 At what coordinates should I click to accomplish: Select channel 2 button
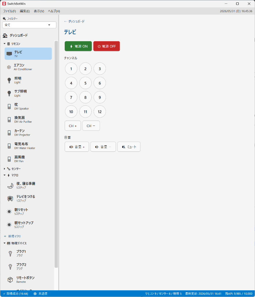tap(86, 69)
